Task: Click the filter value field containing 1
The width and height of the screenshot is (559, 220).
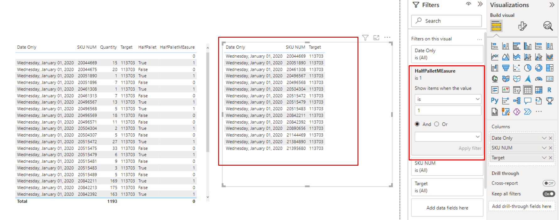Action: pyautogui.click(x=448, y=110)
